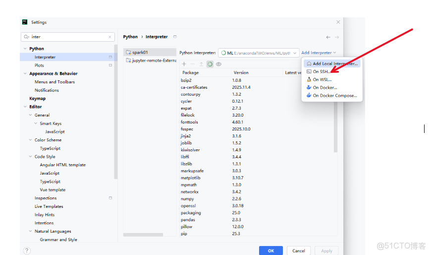Collapse the Editor section

pyautogui.click(x=25, y=107)
